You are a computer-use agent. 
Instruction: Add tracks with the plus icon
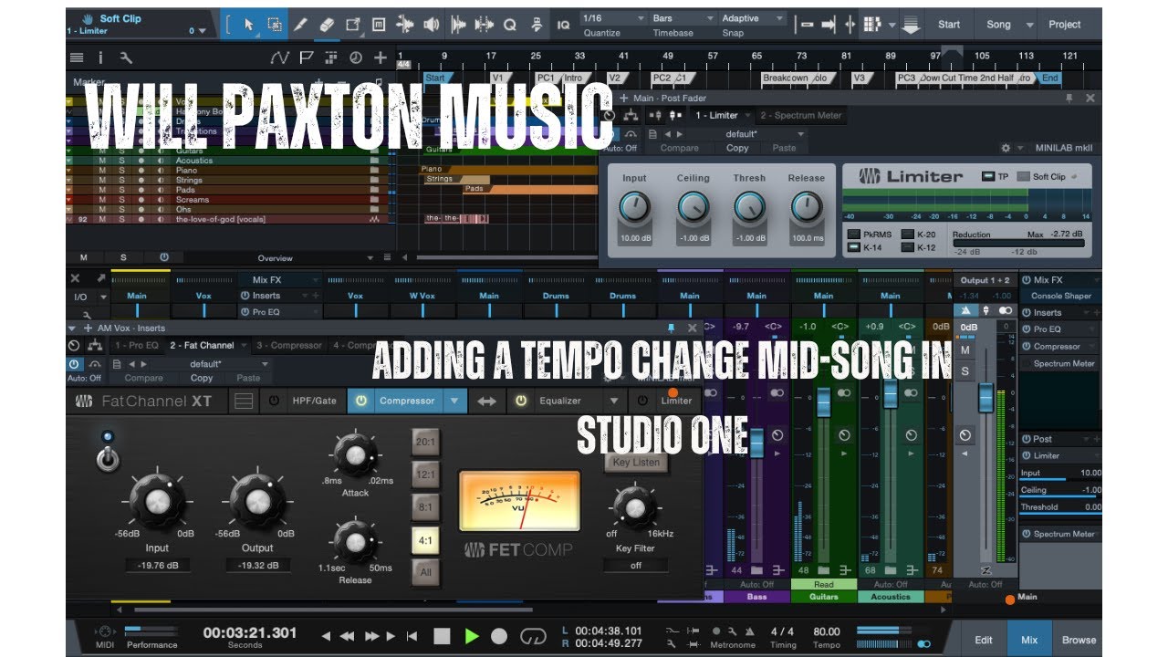(381, 57)
